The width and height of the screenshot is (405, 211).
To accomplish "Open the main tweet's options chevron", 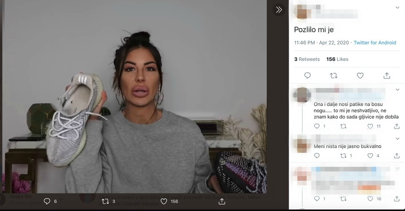I will click(x=397, y=8).
